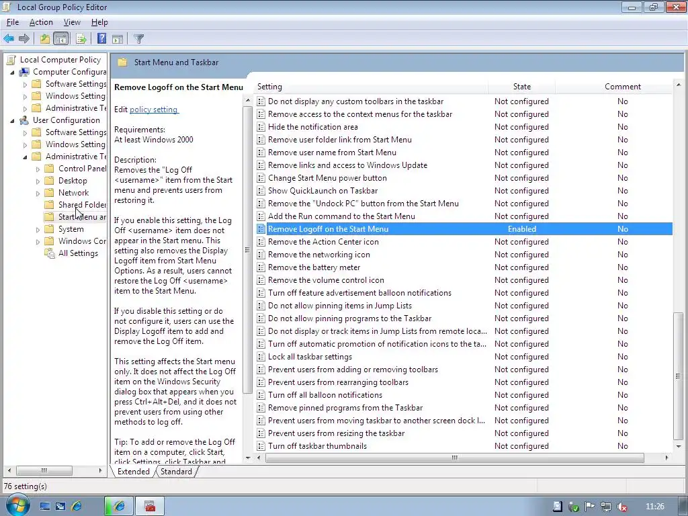
Task: Select 'Remove Logoff on the Start Menu' row
Action: pos(464,228)
